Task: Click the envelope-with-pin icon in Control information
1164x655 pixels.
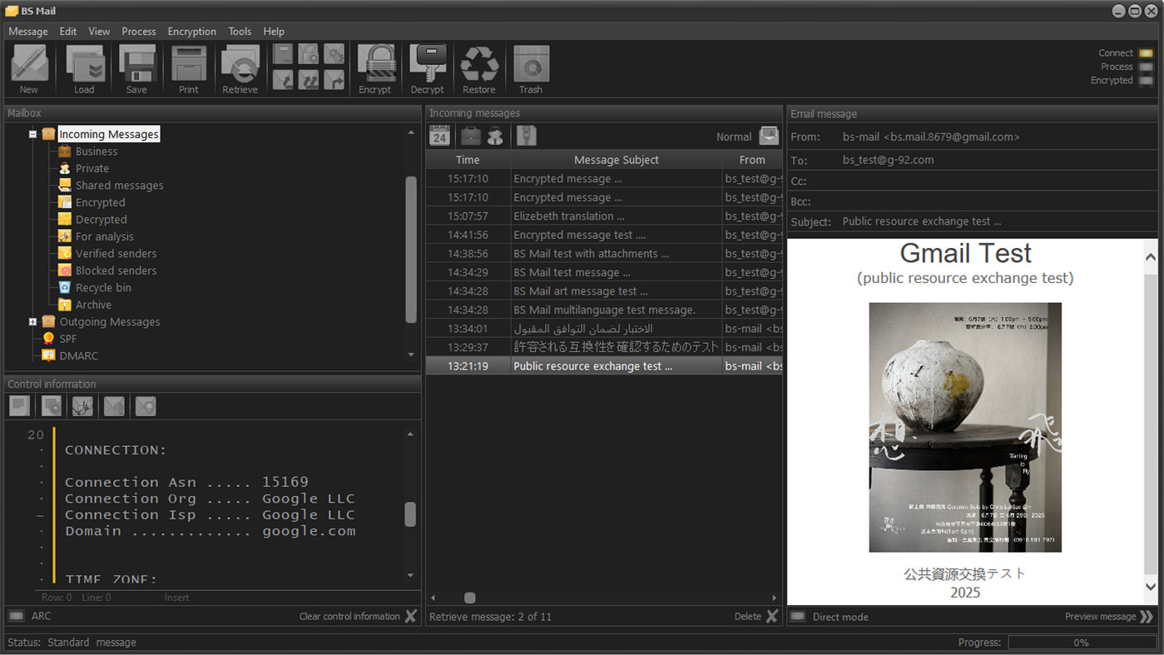Action: pyautogui.click(x=146, y=406)
